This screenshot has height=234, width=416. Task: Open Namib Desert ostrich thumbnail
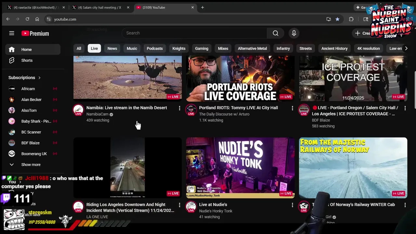click(127, 77)
